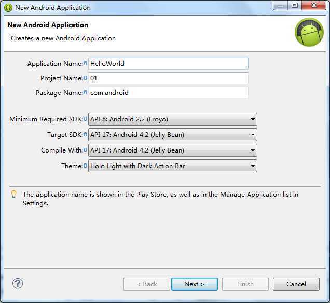Click the Cancel button
330x303 pixels.
click(296, 284)
